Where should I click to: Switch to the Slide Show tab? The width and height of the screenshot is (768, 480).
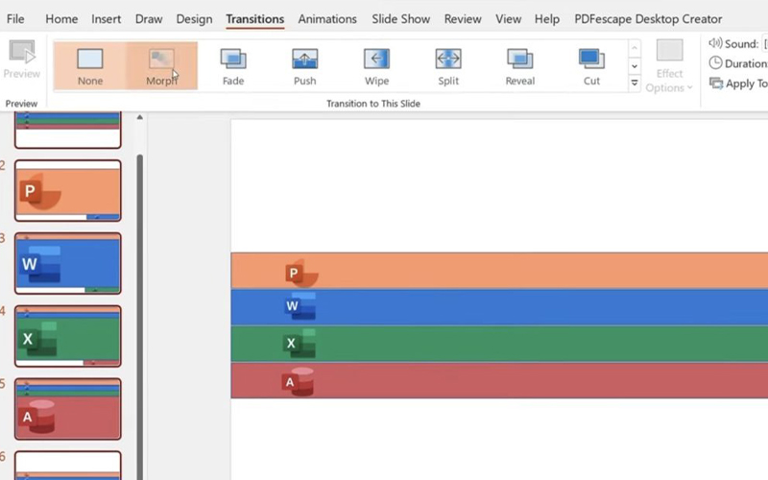400,19
